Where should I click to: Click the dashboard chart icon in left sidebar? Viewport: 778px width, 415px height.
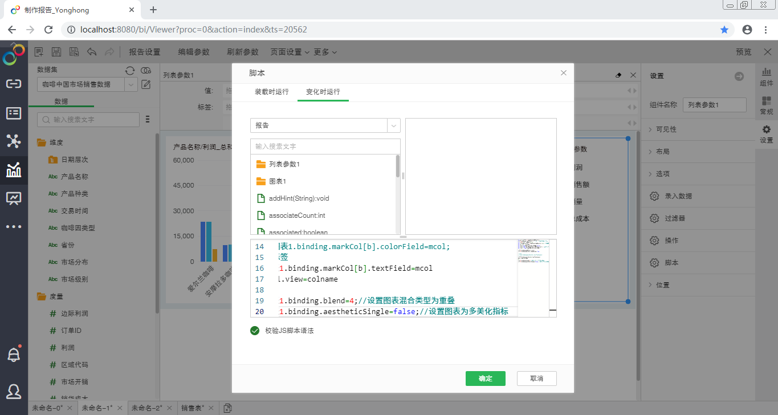14,170
